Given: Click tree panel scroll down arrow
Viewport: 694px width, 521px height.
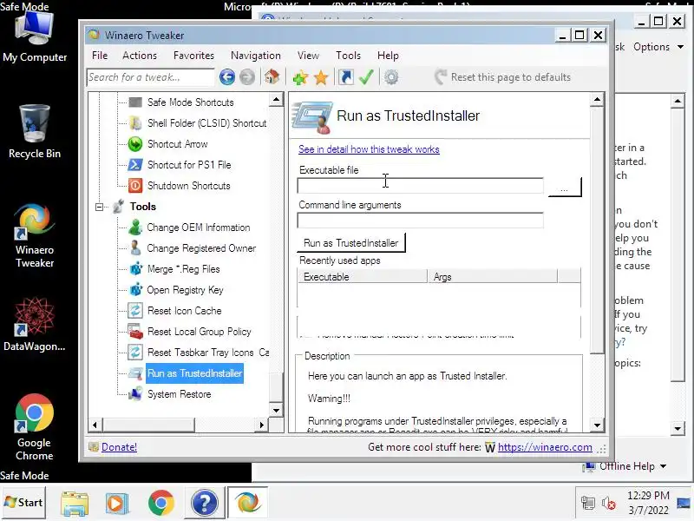Looking at the screenshot, I should point(276,410).
